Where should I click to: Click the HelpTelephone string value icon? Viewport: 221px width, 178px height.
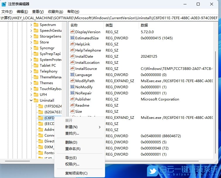72,50
